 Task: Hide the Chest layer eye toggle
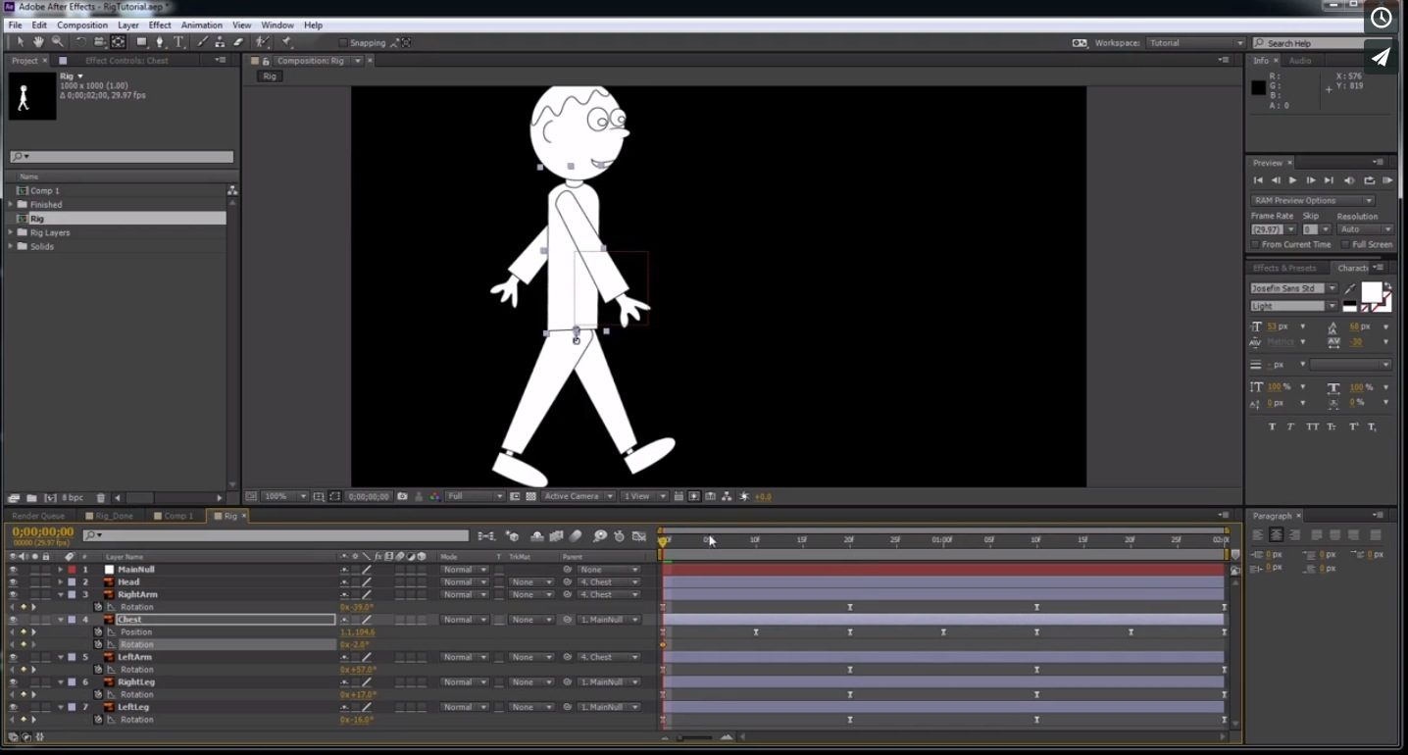13,620
